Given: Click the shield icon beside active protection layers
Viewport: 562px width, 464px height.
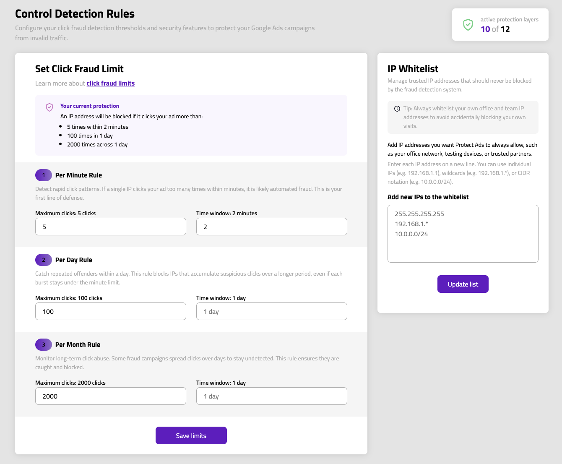Looking at the screenshot, I should point(468,25).
